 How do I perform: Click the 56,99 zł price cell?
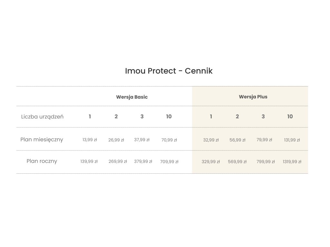(x=237, y=140)
